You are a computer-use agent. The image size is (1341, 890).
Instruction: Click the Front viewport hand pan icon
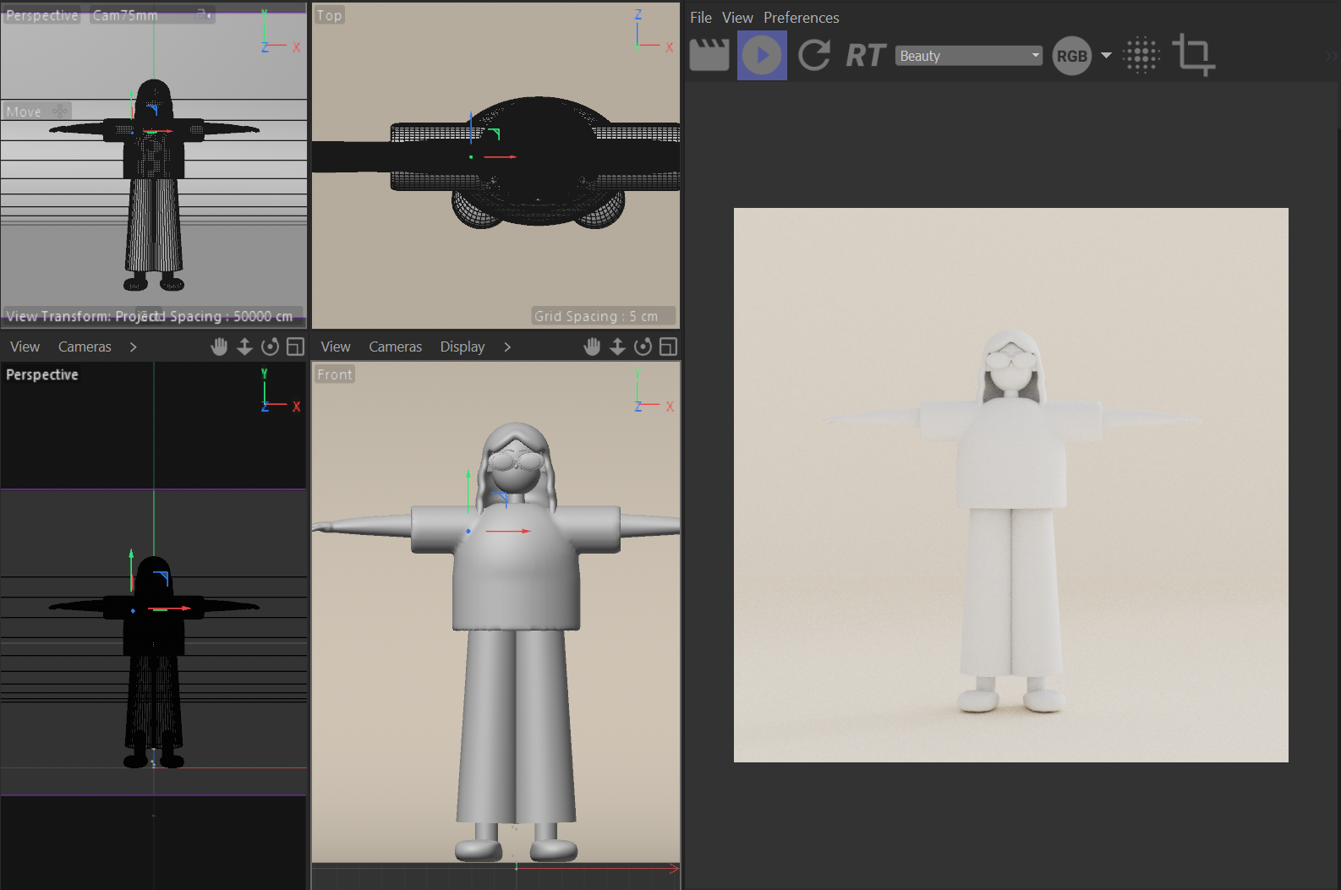pos(592,347)
